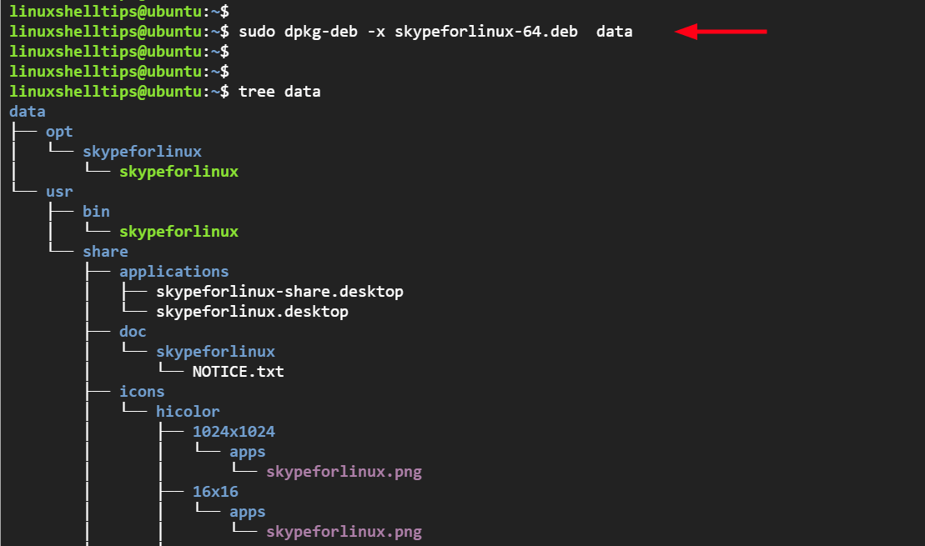Click the 'NOTICE.txt' file name
Screen dimensions: 925x546
239,372
